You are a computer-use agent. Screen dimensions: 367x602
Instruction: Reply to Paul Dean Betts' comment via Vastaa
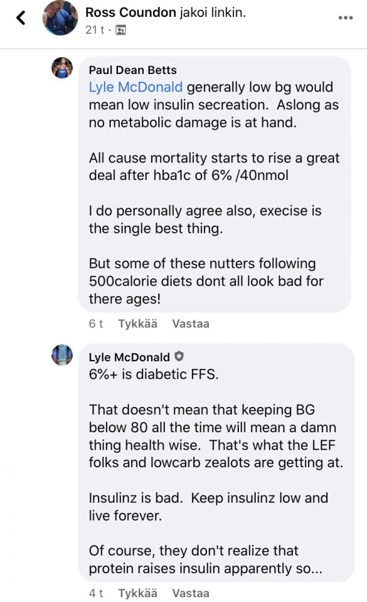(x=191, y=323)
